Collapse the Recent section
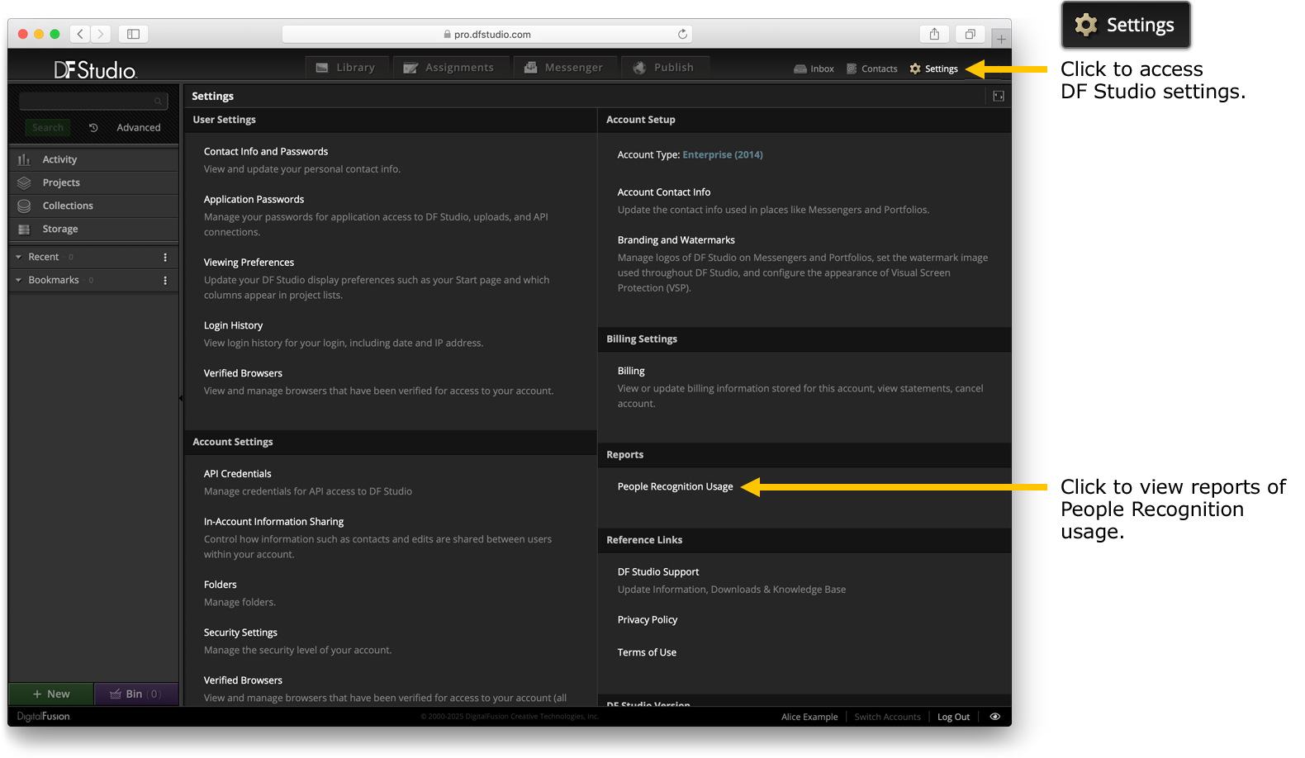 (19, 257)
